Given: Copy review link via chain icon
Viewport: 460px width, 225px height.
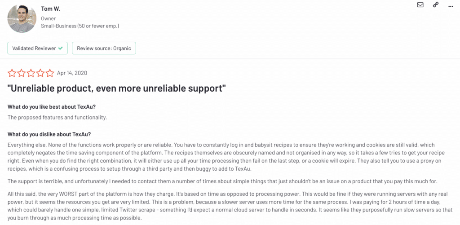Looking at the screenshot, I should [x=436, y=4].
